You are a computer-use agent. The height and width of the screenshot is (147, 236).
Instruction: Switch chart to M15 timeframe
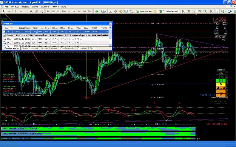[59, 11]
